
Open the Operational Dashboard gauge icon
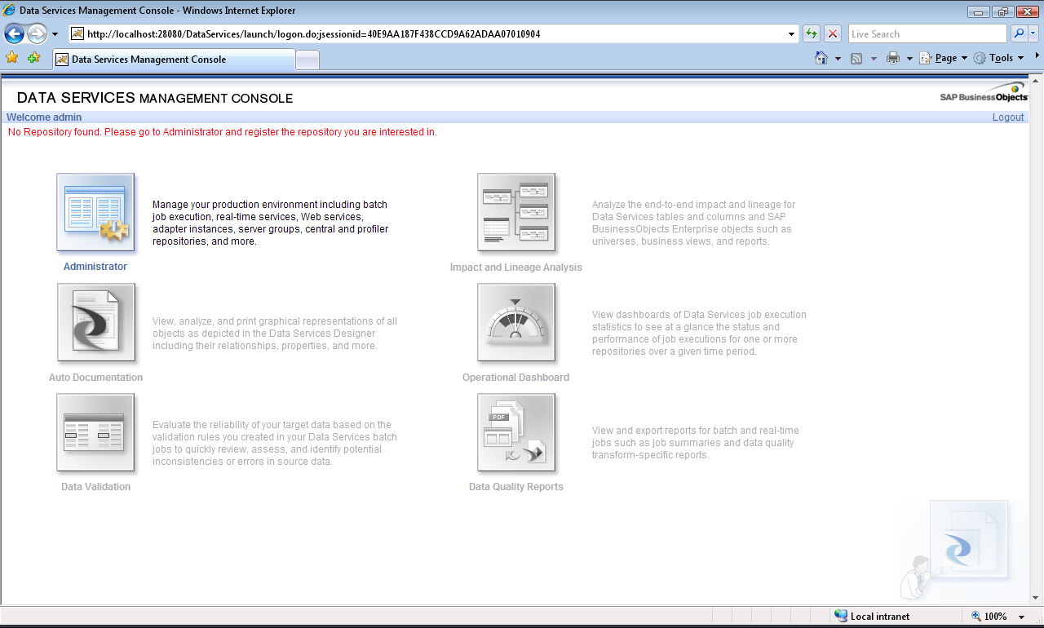click(516, 322)
